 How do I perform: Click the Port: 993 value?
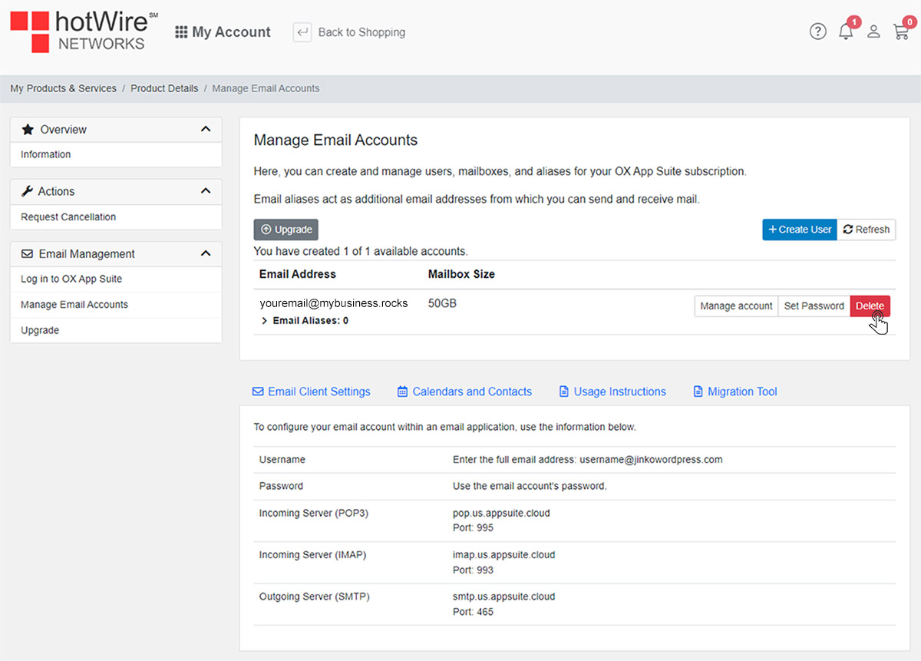(473, 570)
